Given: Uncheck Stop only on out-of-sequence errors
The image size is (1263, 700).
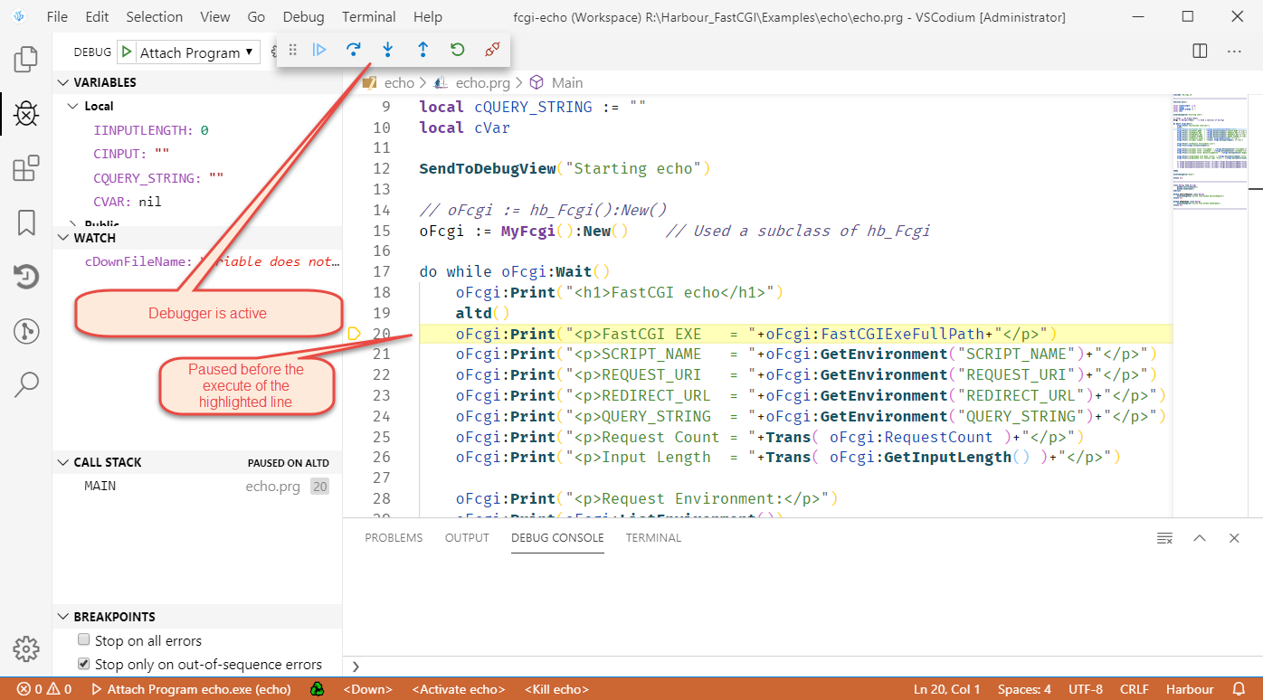Looking at the screenshot, I should [84, 664].
